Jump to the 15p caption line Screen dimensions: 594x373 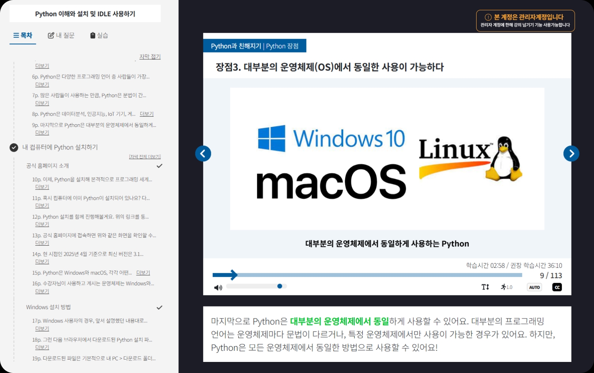tap(82, 273)
